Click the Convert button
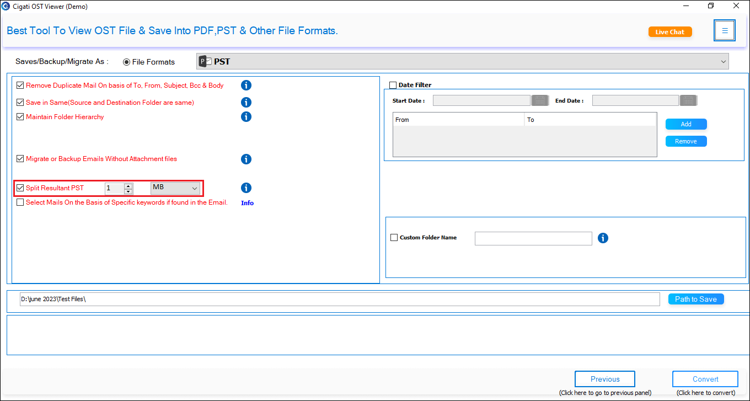The image size is (750, 401). 705,379
